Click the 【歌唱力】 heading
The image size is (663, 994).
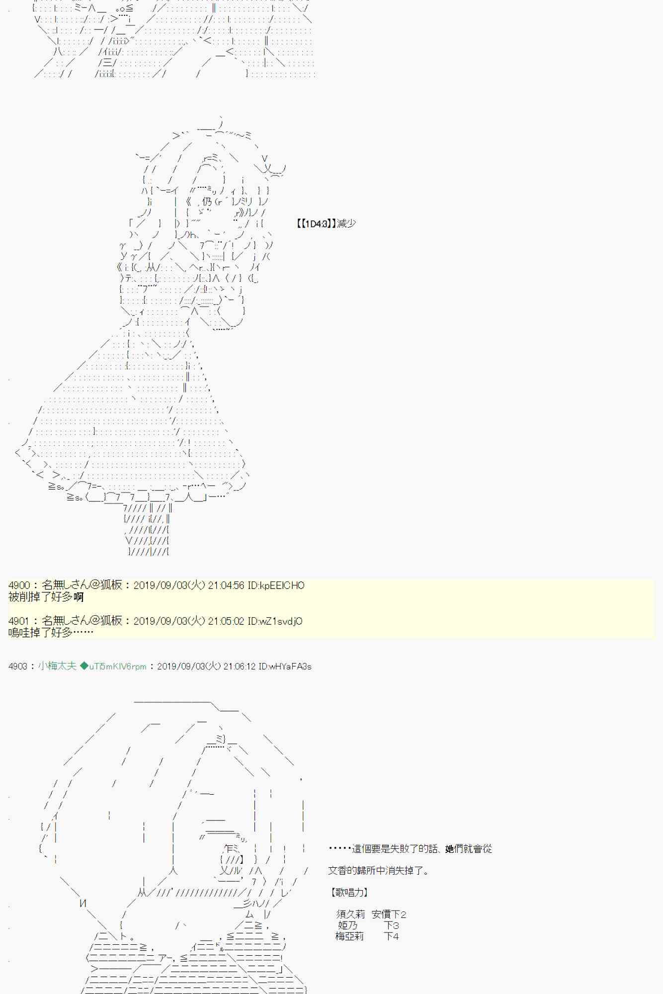(x=349, y=893)
